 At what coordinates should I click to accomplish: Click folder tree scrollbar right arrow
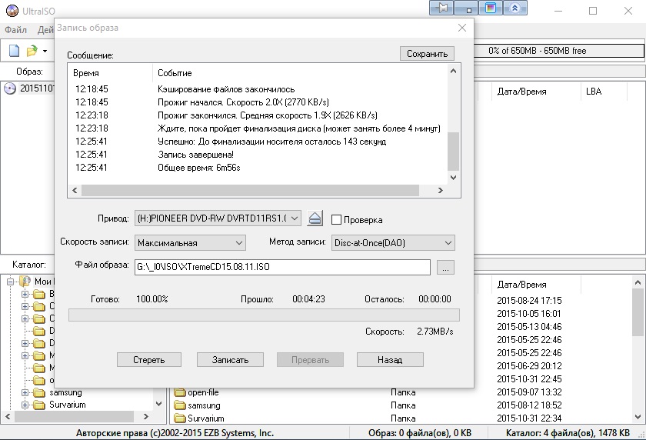coord(146,416)
